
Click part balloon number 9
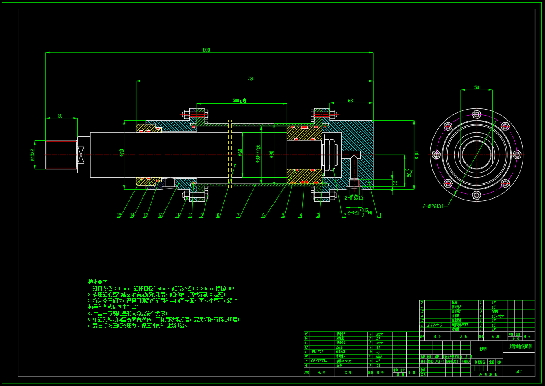(x=201, y=215)
